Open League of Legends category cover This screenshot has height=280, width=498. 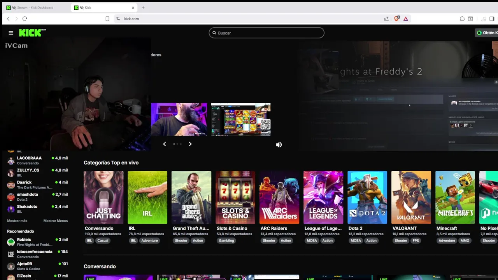pyautogui.click(x=323, y=198)
